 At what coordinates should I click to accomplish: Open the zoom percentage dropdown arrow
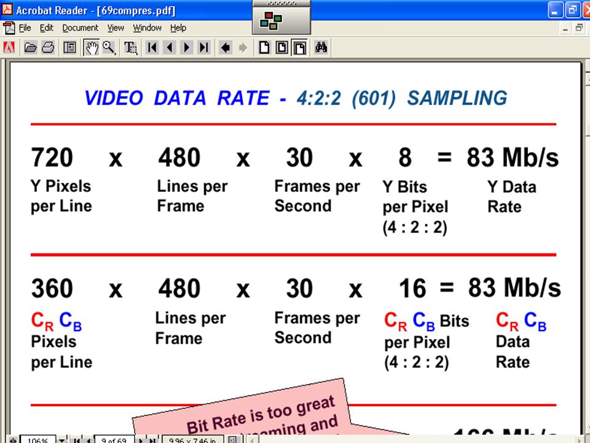pyautogui.click(x=61, y=440)
